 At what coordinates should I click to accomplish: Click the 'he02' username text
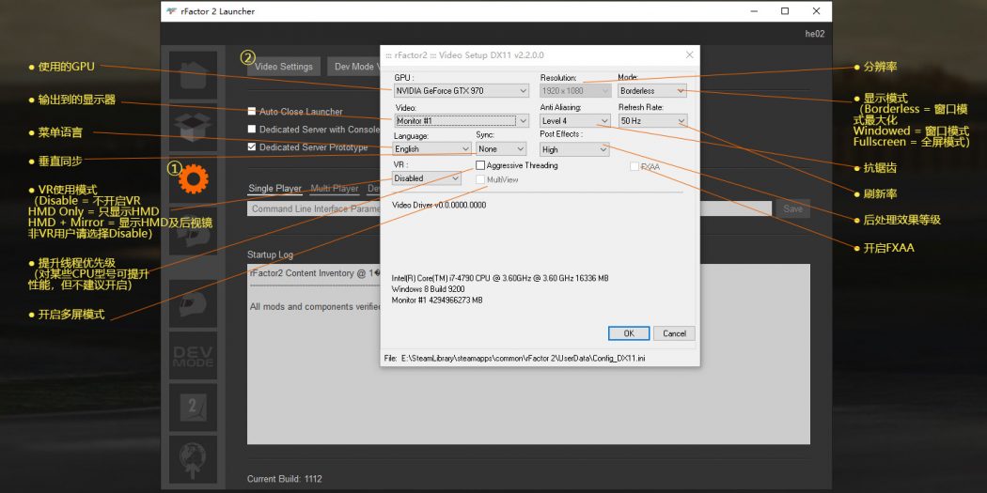815,34
